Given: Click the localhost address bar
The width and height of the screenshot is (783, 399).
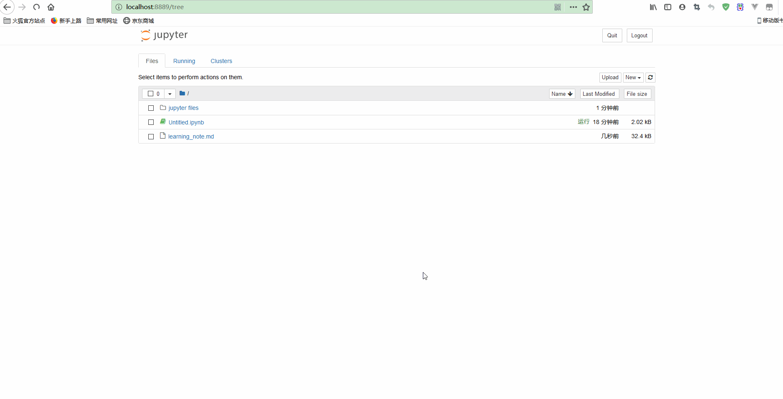Looking at the screenshot, I should pos(332,7).
